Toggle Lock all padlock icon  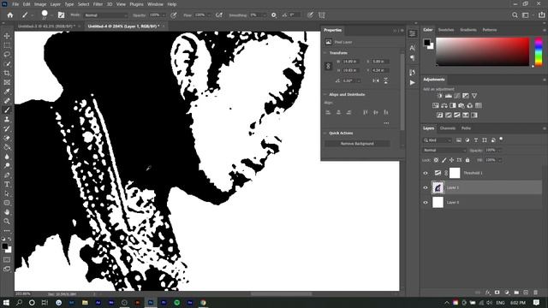[x=468, y=160]
